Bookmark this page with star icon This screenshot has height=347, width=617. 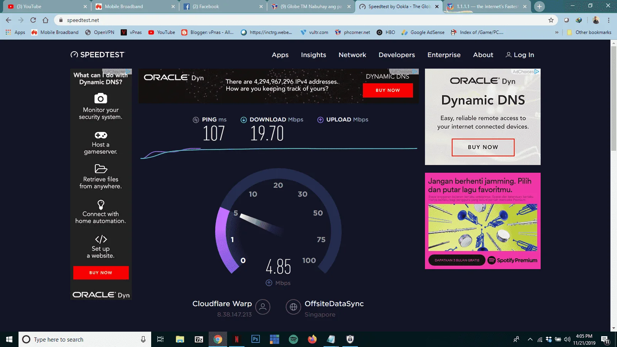point(551,20)
